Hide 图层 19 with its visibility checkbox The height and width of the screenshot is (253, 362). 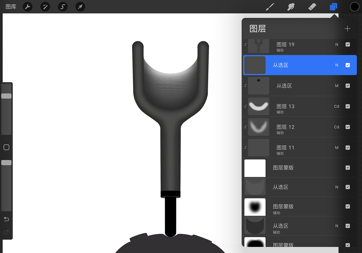pyautogui.click(x=348, y=44)
